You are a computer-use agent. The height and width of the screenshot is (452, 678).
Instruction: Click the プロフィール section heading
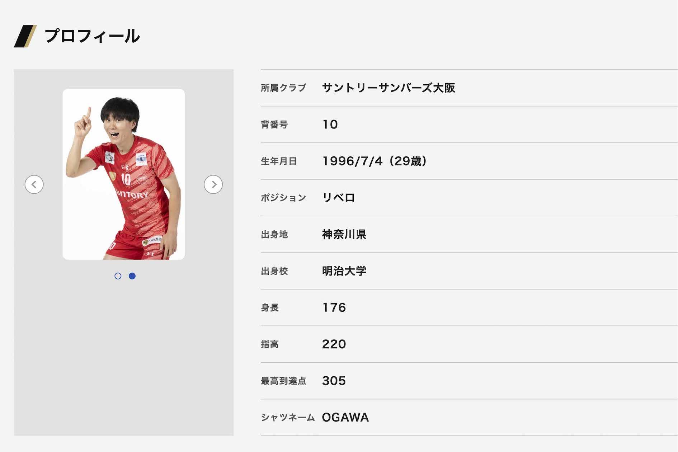tap(92, 36)
